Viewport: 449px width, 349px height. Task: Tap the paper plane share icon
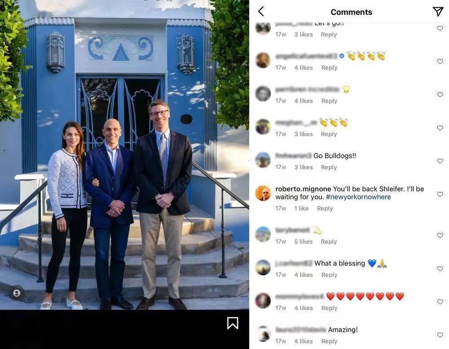438,12
